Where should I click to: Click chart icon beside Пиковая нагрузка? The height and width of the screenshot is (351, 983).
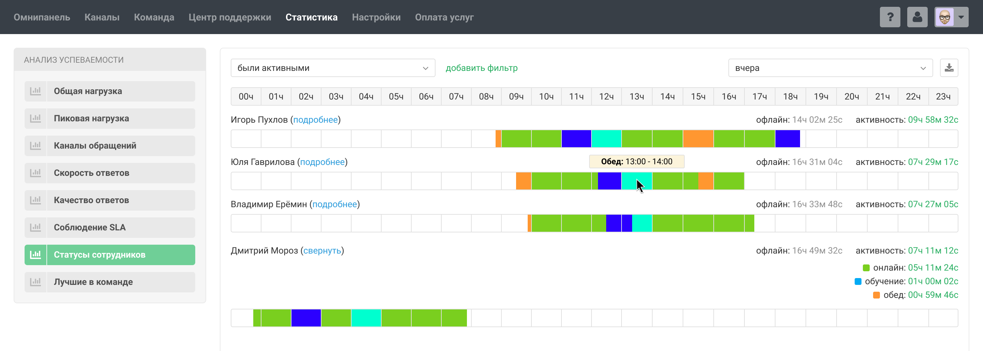(35, 119)
